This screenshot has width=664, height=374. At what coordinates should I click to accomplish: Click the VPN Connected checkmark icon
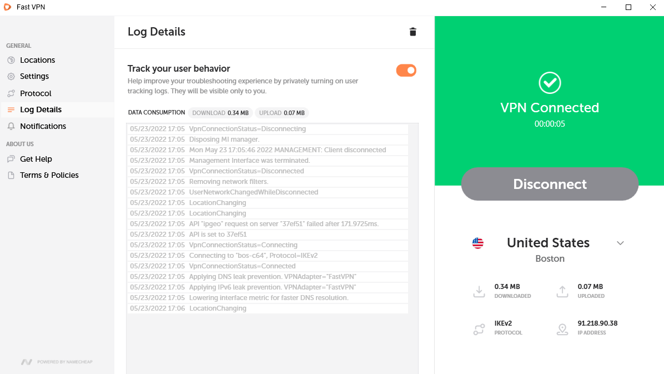[550, 83]
